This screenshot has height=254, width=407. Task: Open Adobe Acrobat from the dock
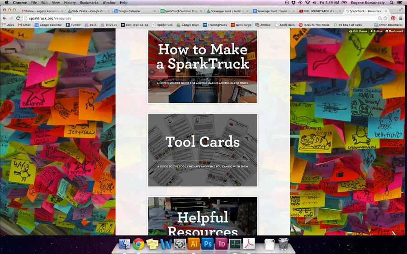(x=249, y=244)
